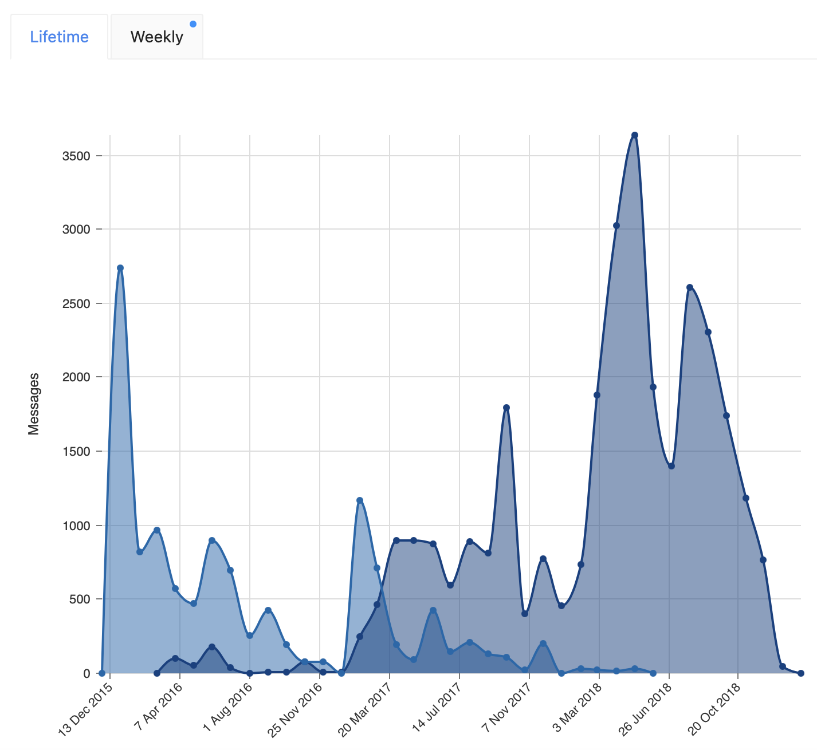
Task: Select the light-blue peak point near 2750 messages
Action: [120, 268]
